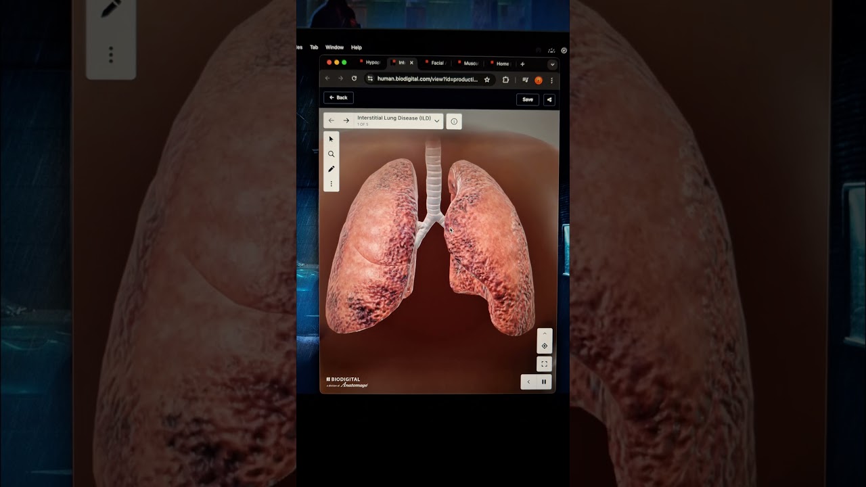The height and width of the screenshot is (487, 866).
Task: Close the active Int browser tab
Action: (411, 63)
